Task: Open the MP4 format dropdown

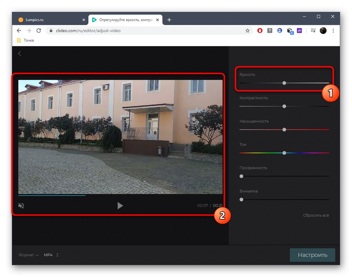Action: point(51,255)
